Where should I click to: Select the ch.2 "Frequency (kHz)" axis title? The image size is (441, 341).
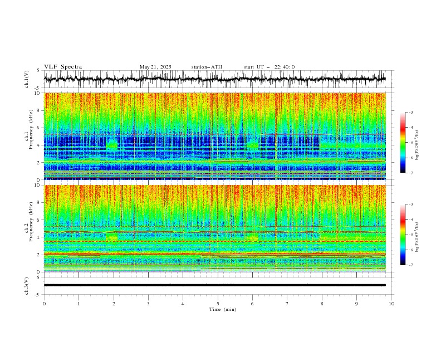tap(31, 222)
